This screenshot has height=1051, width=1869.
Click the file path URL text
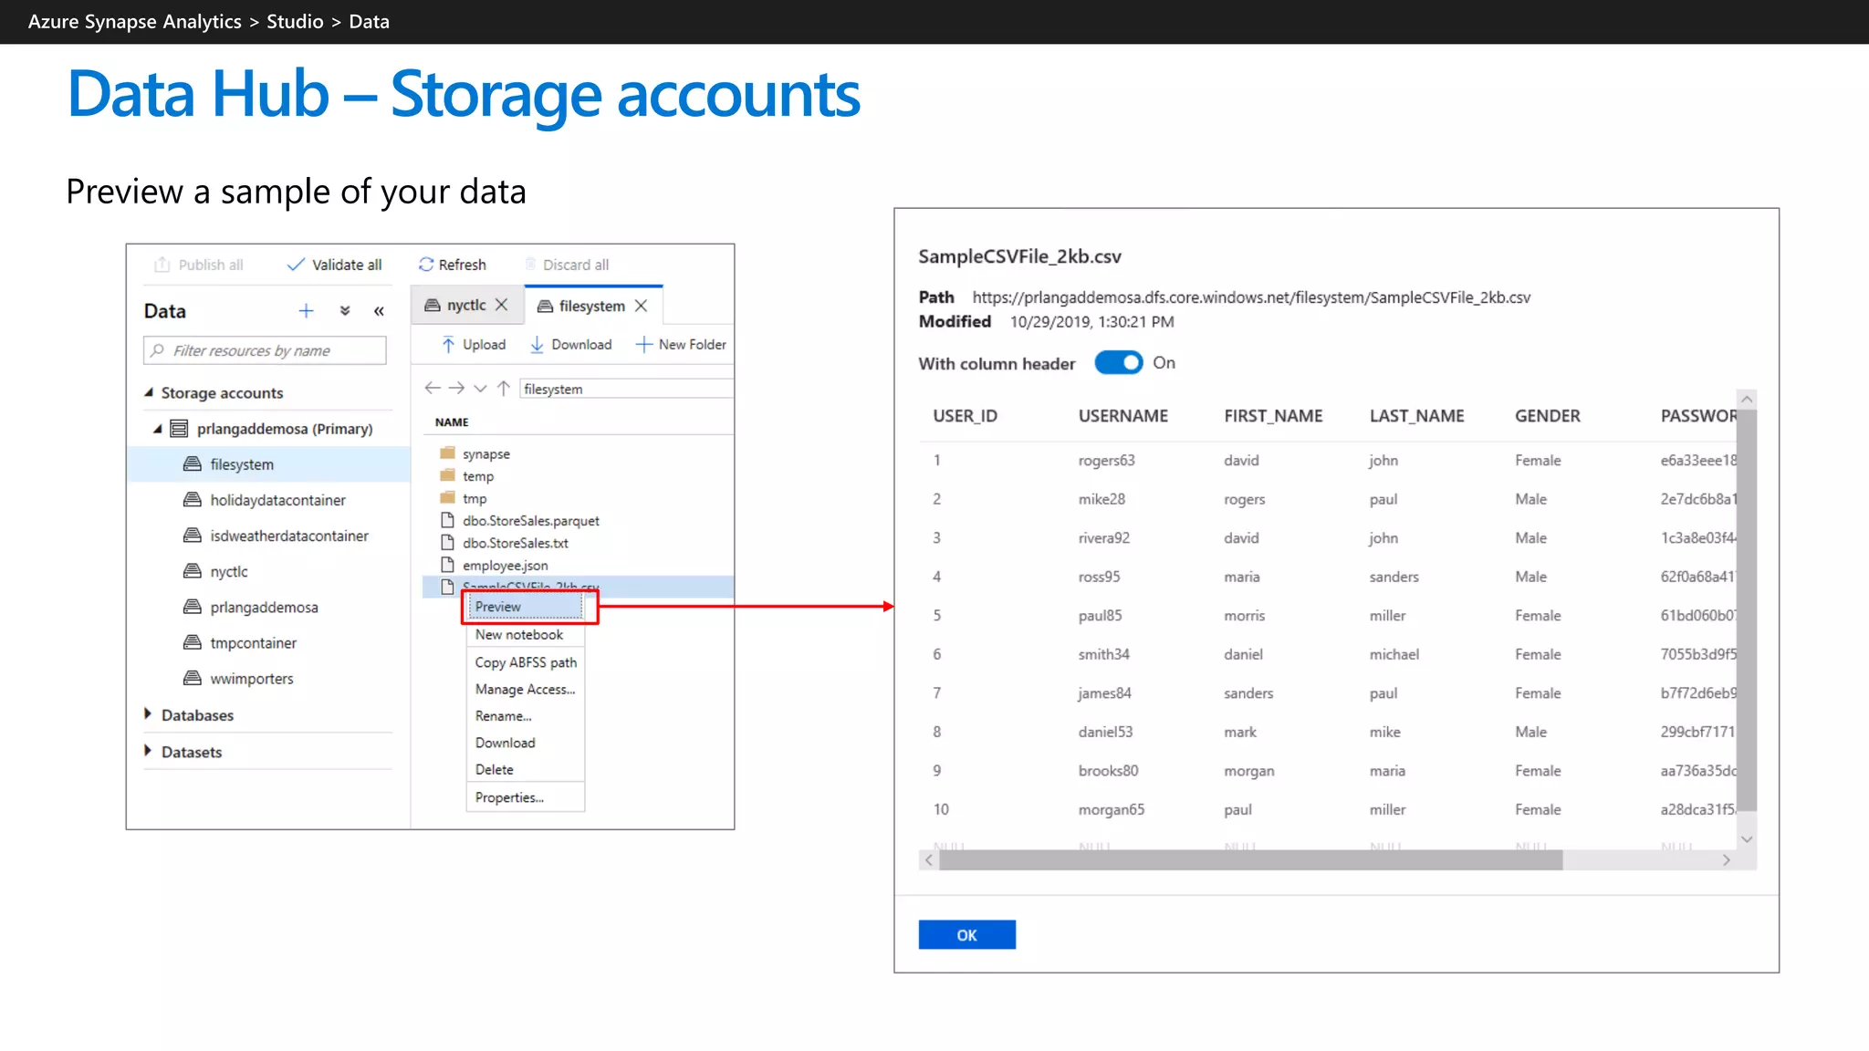click(x=1251, y=297)
